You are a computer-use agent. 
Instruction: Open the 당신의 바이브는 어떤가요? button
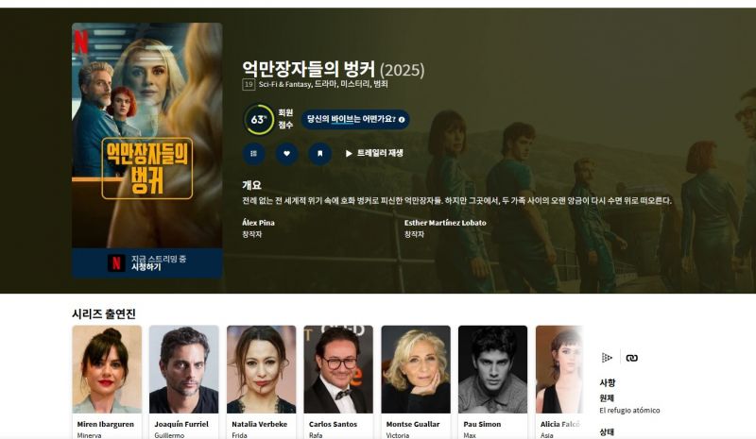355,120
